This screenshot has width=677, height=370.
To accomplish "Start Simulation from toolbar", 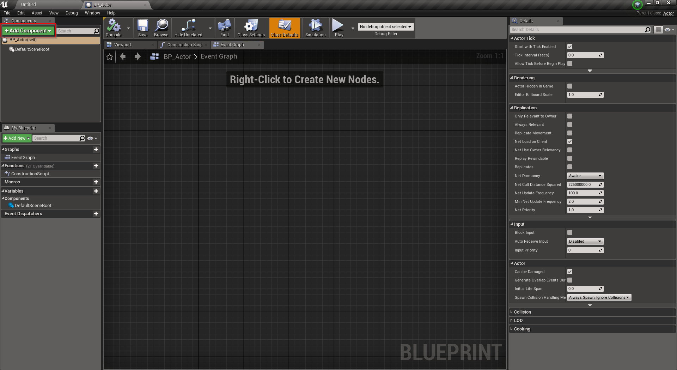I will click(315, 28).
